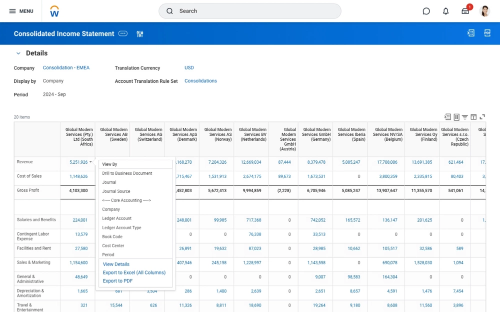Image resolution: width=500 pixels, height=312 pixels.
Task: Open the user profile avatar
Action: click(x=484, y=11)
